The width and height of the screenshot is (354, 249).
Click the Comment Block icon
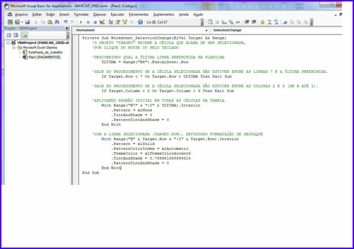(x=270, y=22)
